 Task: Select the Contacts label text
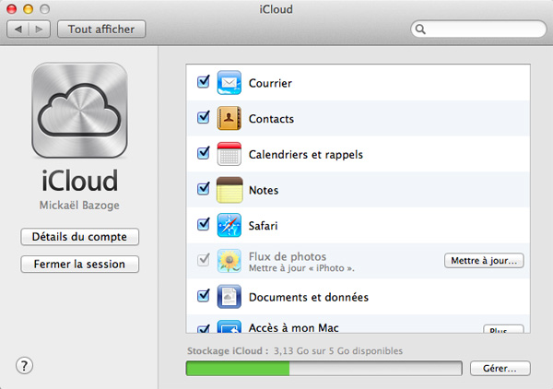pos(271,119)
